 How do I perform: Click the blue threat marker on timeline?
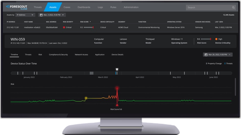[x=115, y=73]
